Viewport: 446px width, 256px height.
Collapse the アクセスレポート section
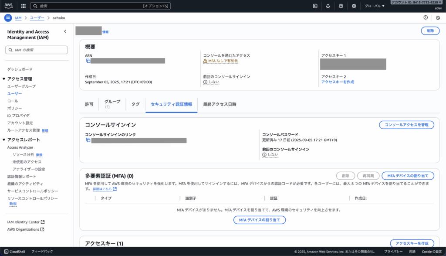click(4, 140)
